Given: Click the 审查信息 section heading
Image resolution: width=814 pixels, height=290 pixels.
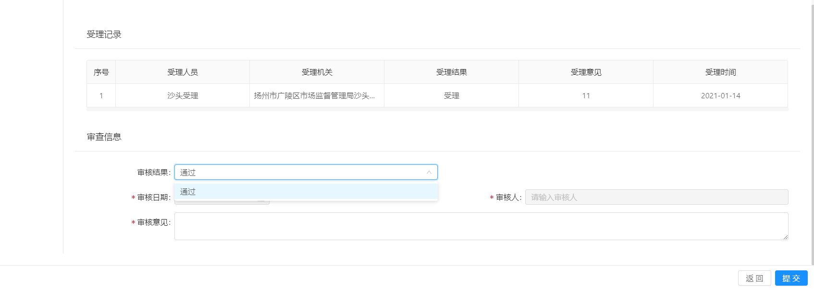Looking at the screenshot, I should (x=104, y=137).
